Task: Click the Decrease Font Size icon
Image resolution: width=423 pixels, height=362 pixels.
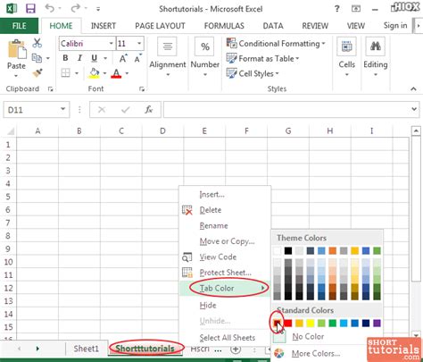Action: [137, 58]
